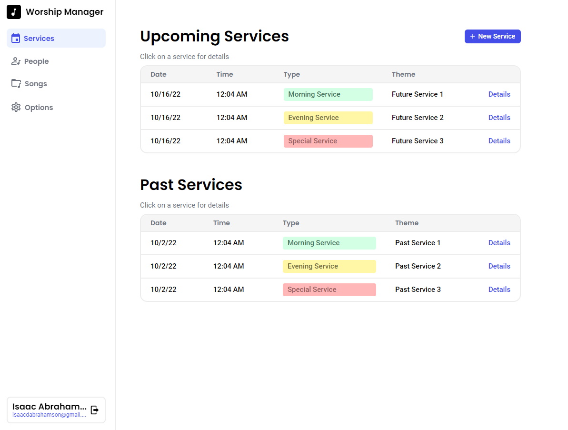The width and height of the screenshot is (568, 430).
Task: Click the Isaac Abrahamson user email address
Action: (49, 415)
